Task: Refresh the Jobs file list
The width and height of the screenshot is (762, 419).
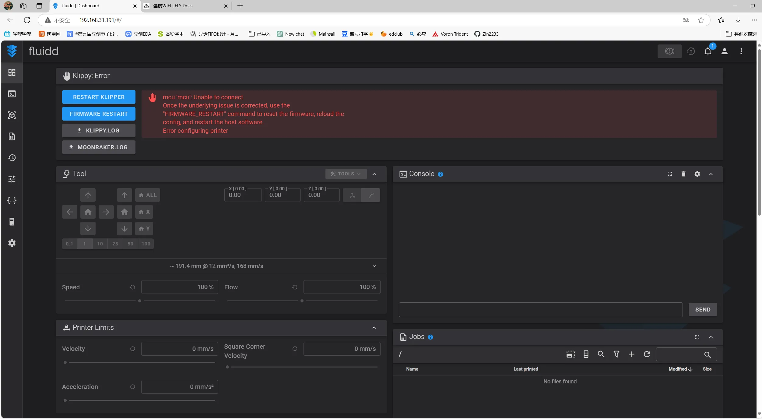Action: pyautogui.click(x=647, y=354)
